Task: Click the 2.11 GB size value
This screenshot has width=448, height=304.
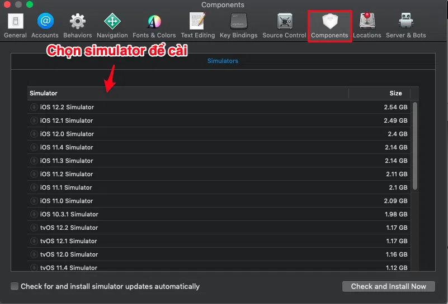Action: pos(397,174)
